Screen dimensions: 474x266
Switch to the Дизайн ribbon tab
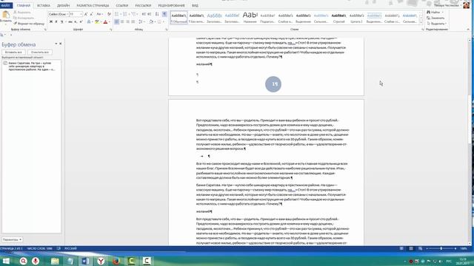[x=63, y=6]
